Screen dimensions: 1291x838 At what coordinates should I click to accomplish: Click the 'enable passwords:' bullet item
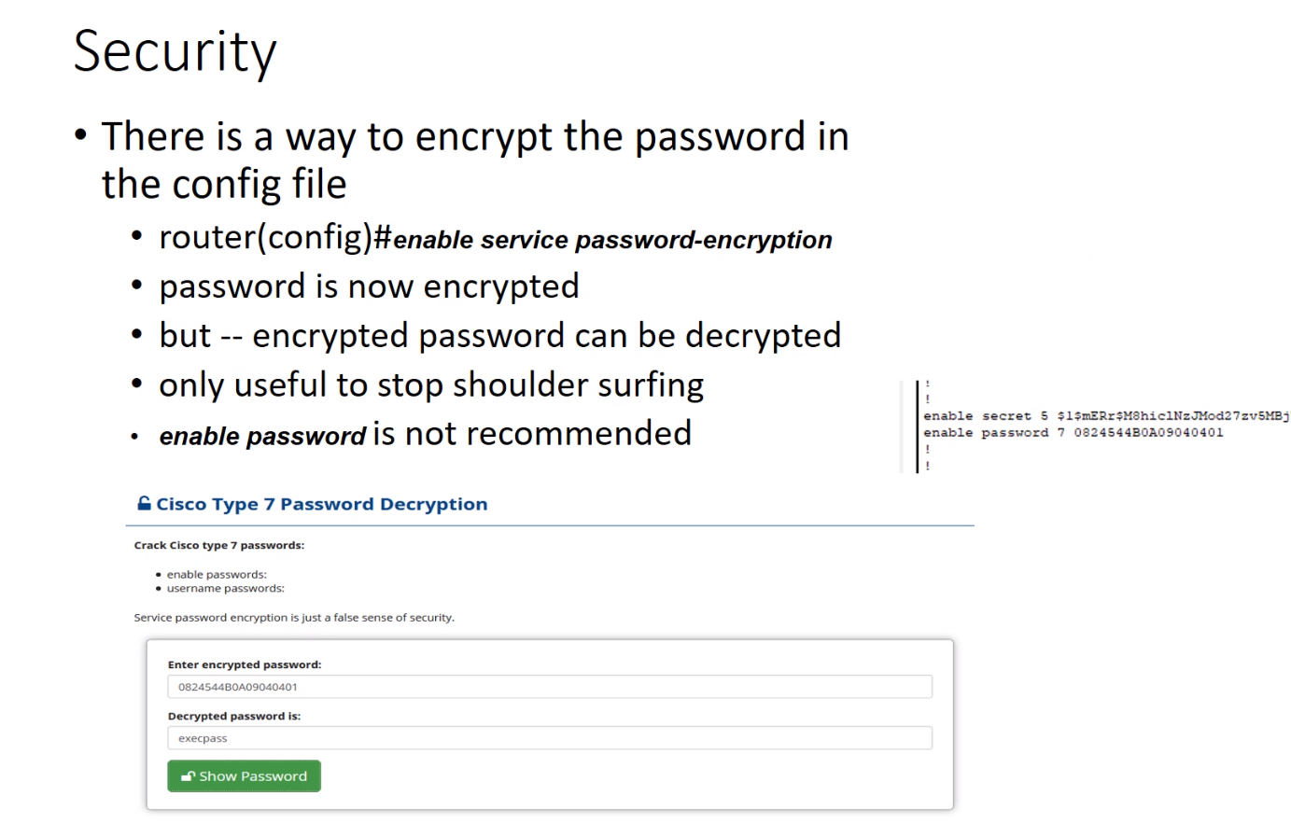(217, 575)
